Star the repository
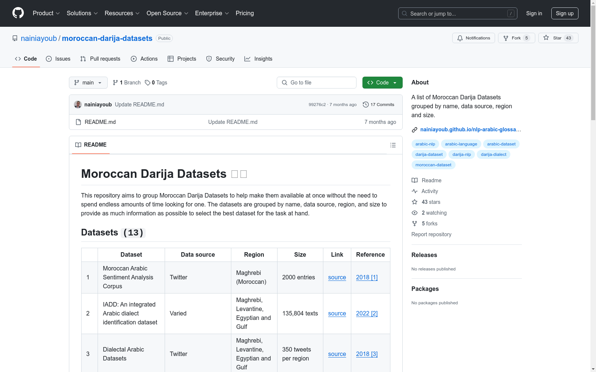The width and height of the screenshot is (596, 372). click(x=558, y=38)
